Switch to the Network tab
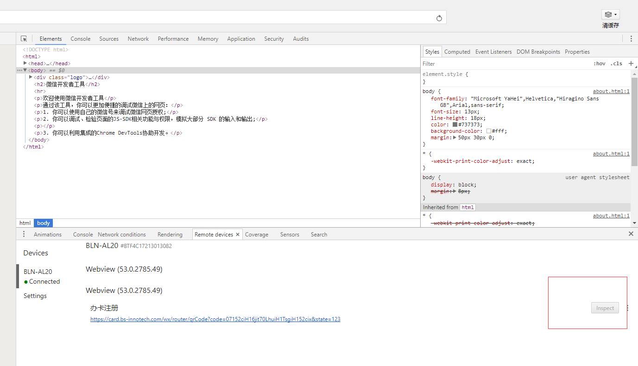 pos(138,39)
